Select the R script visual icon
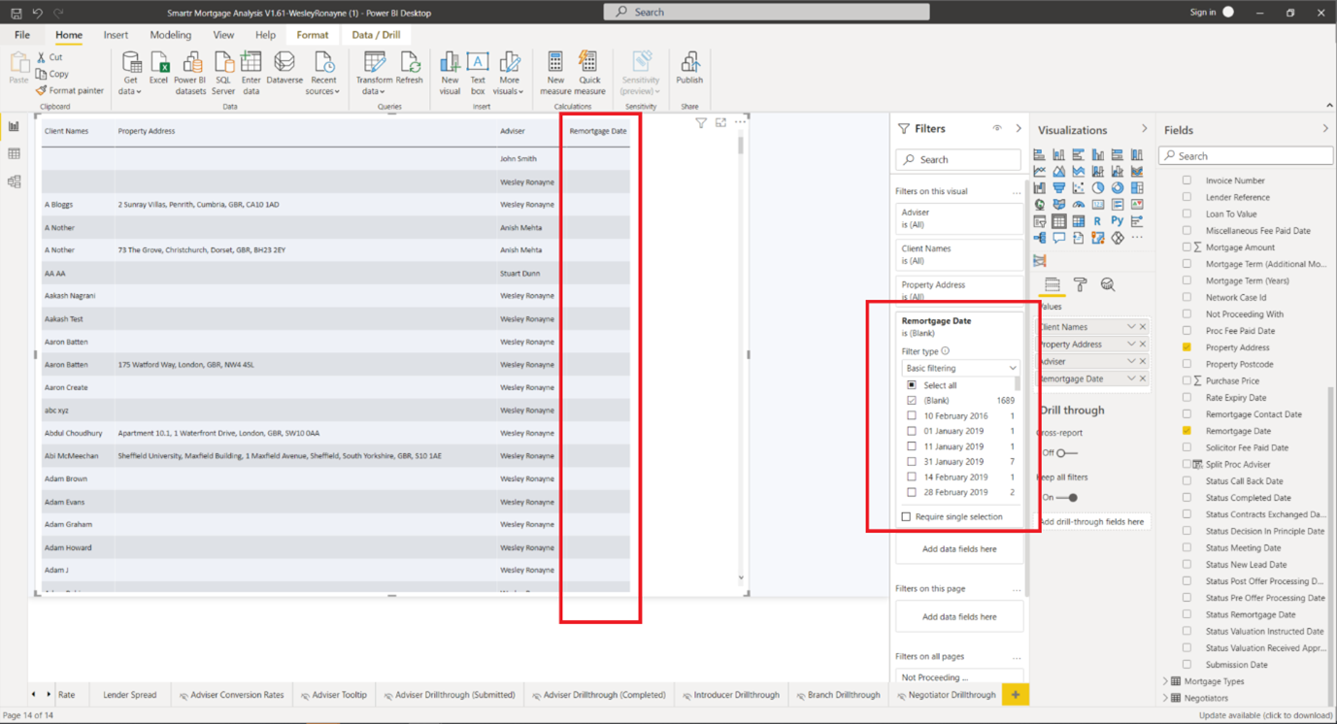This screenshot has height=724, width=1337. pyautogui.click(x=1098, y=221)
